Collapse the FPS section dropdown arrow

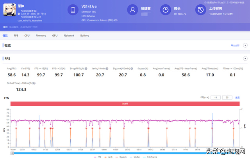[x=245, y=59]
